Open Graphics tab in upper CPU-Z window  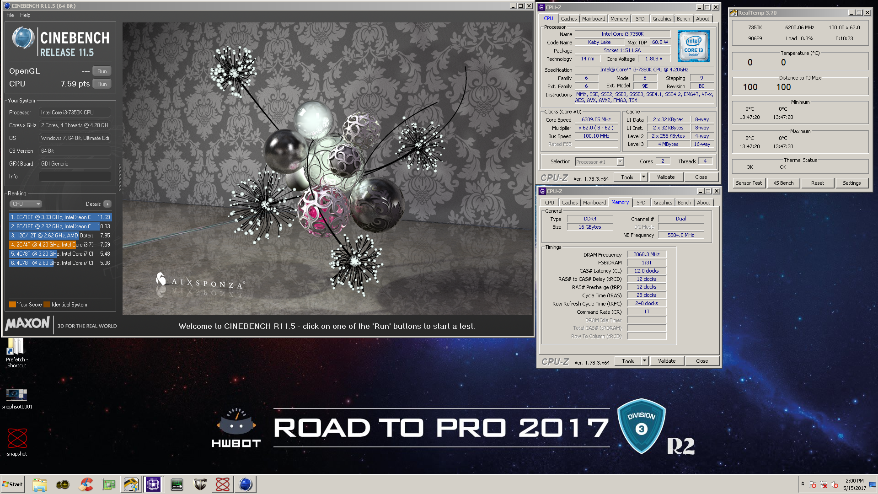tap(662, 19)
